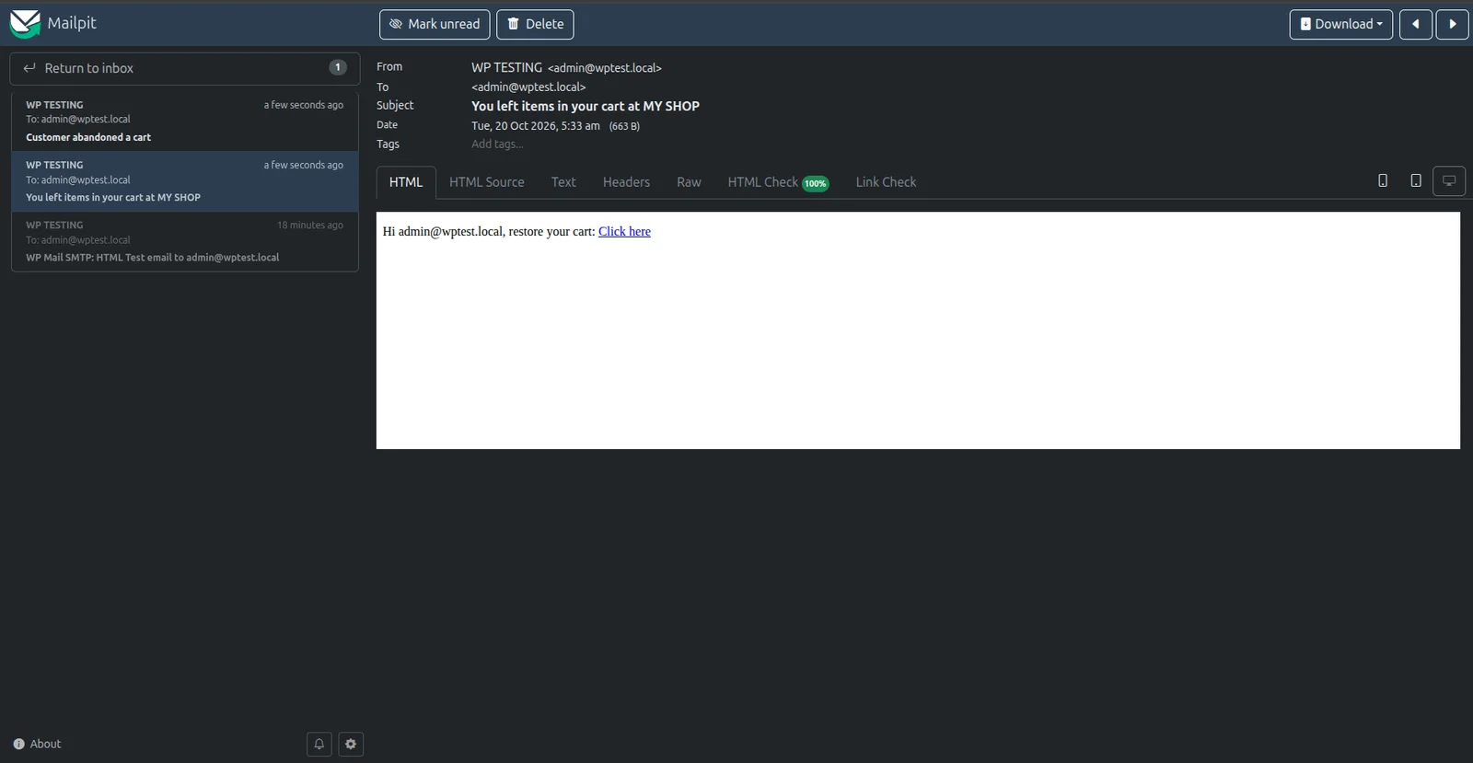Toggle browser notifications bell icon
The image size is (1473, 763).
[x=319, y=744]
